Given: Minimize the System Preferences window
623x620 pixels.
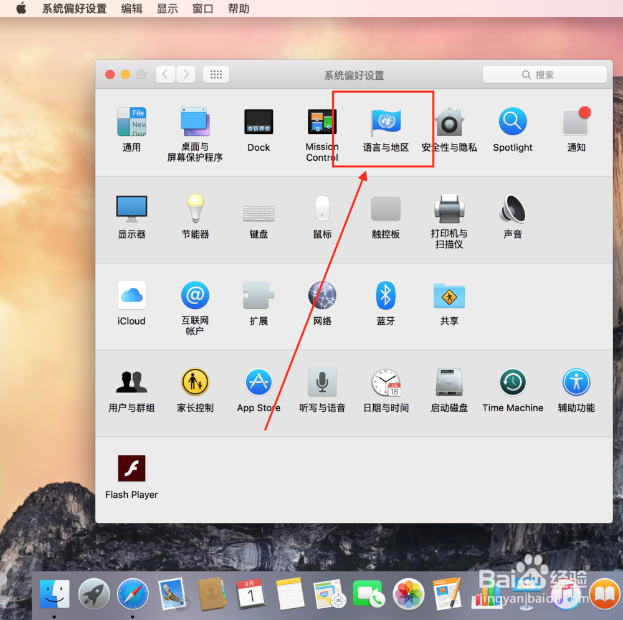Looking at the screenshot, I should coord(126,74).
